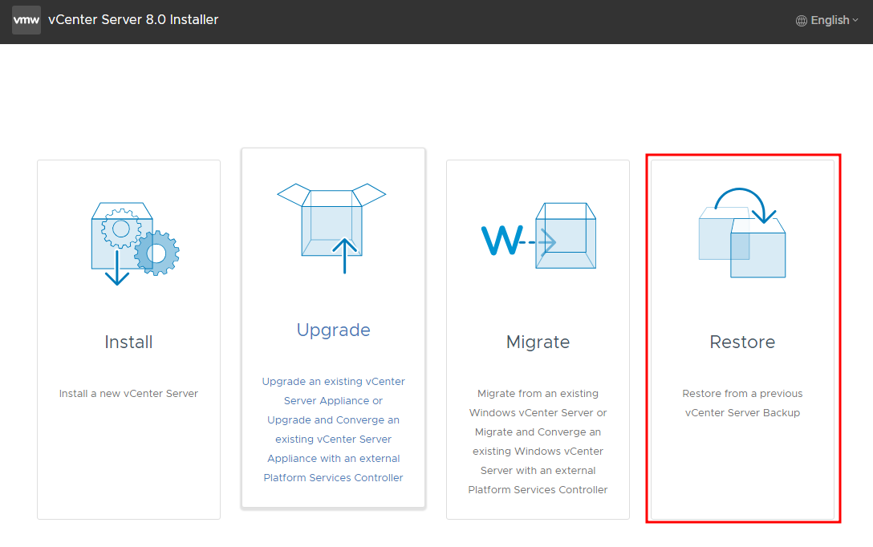Click the Platform Services Controller link under Upgrade
The height and width of the screenshot is (547, 873).
(x=333, y=477)
